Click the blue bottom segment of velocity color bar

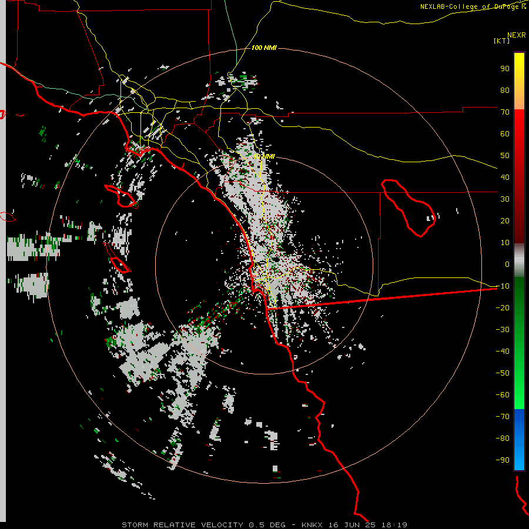(x=519, y=440)
